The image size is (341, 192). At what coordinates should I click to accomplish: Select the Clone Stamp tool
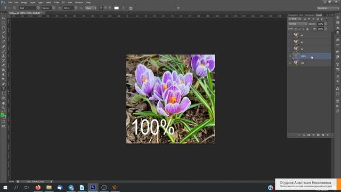(4, 56)
